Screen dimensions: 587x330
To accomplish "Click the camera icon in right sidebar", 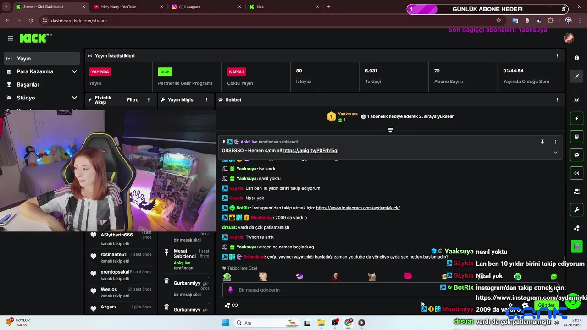I will pos(576,192).
